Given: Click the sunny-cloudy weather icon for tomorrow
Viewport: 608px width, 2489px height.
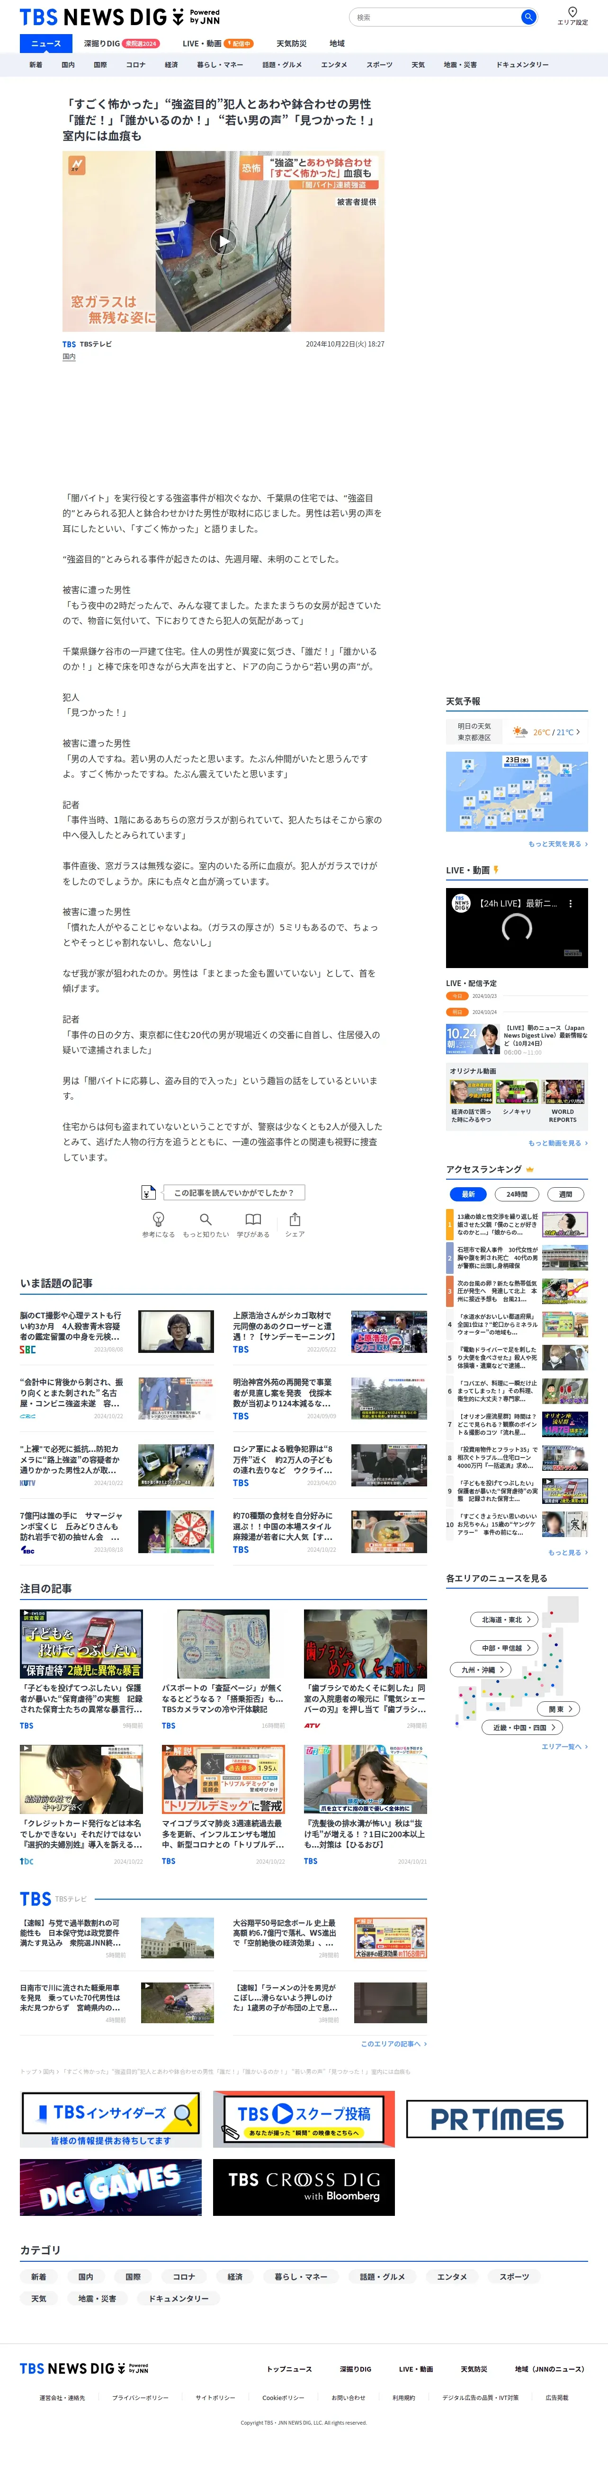Looking at the screenshot, I should 520,731.
